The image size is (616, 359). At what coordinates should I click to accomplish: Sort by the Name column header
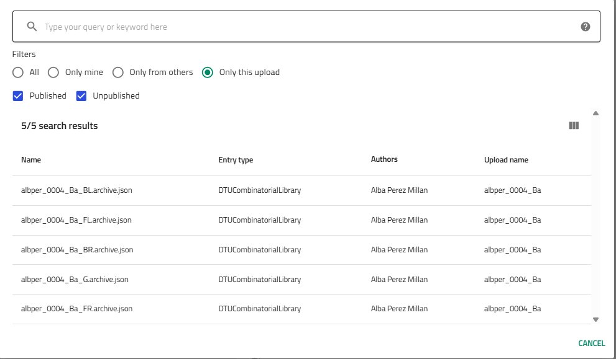(x=31, y=160)
